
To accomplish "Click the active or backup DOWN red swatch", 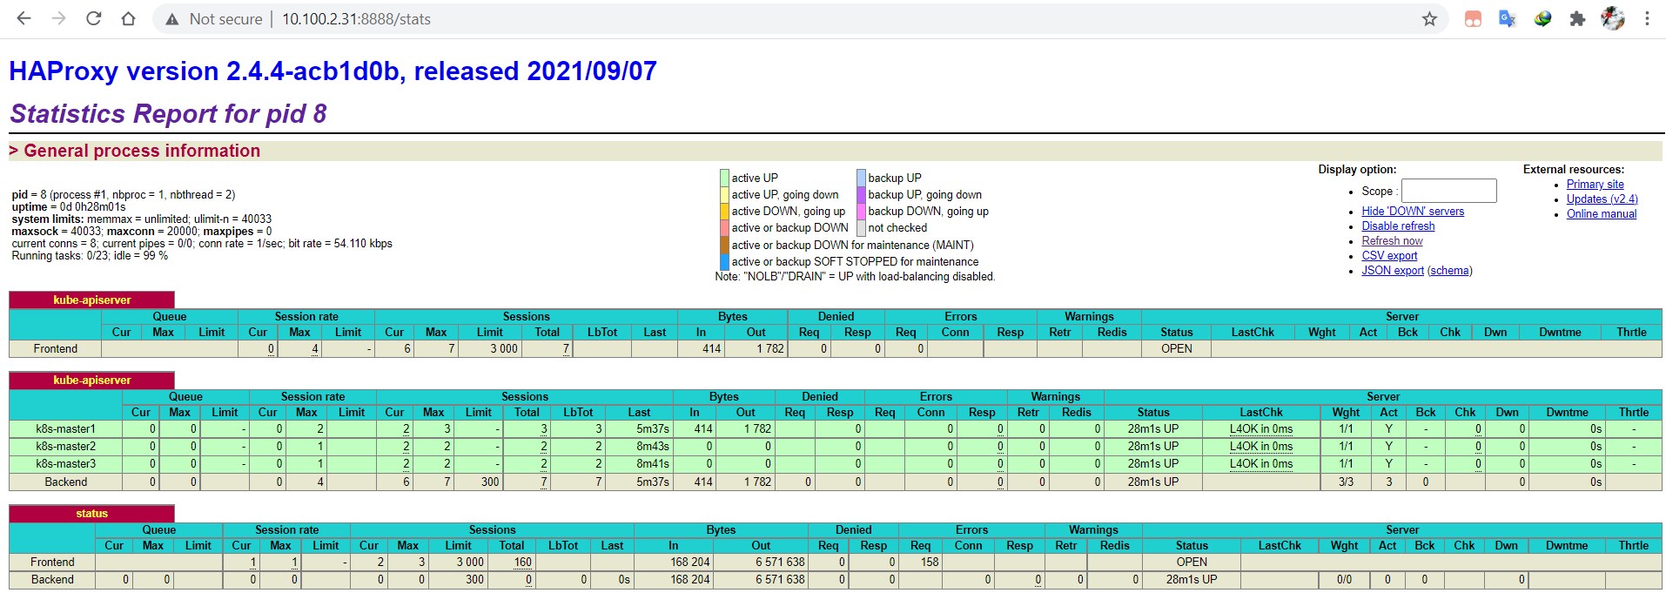I will coord(724,228).
